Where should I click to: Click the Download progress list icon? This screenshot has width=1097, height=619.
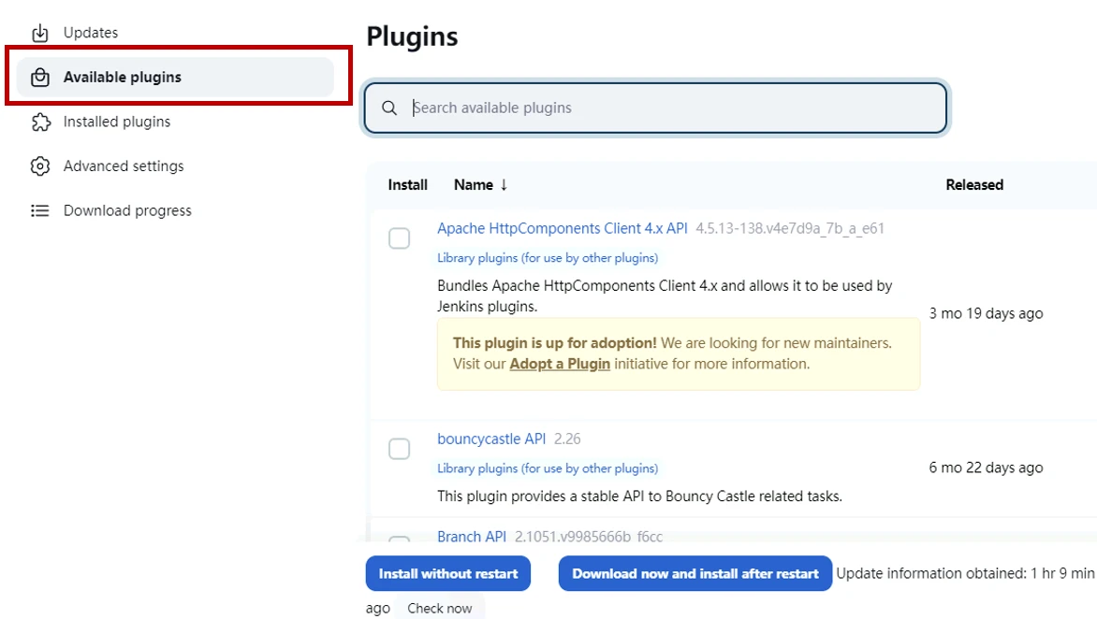click(39, 211)
